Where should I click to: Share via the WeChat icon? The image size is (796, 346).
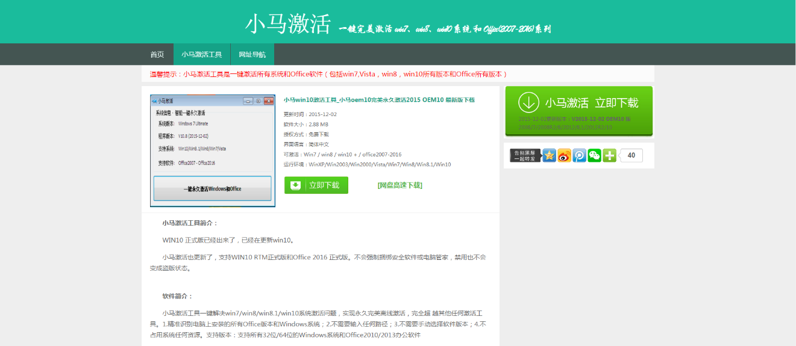tap(594, 155)
